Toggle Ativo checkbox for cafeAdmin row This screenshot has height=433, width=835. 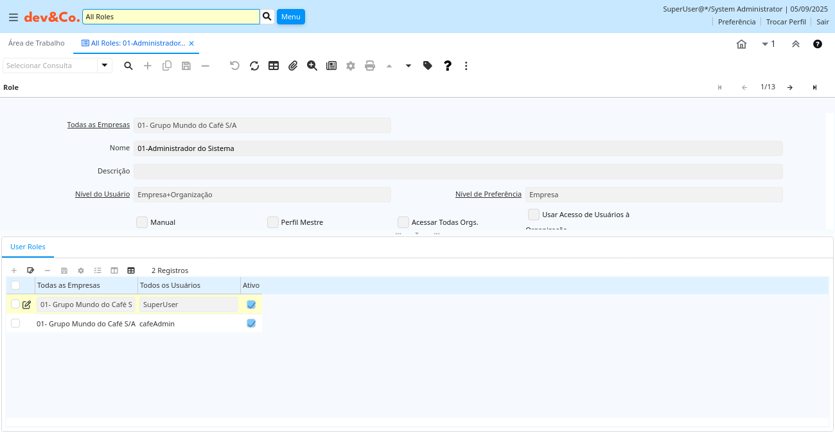coord(251,323)
